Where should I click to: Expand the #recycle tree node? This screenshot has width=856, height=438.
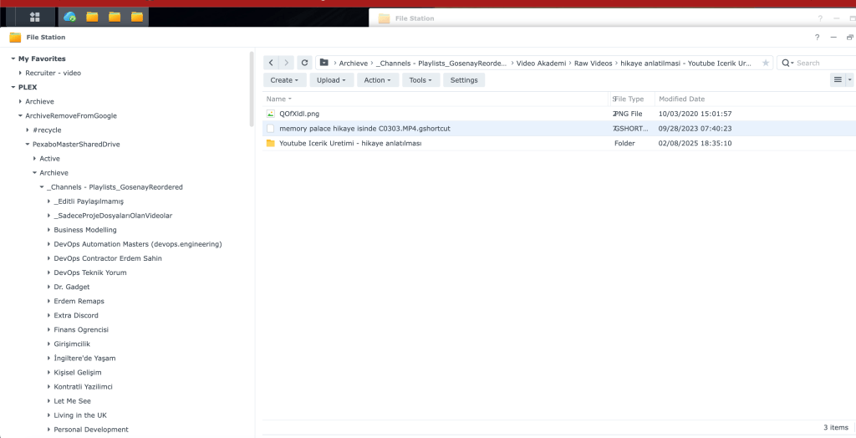(28, 130)
